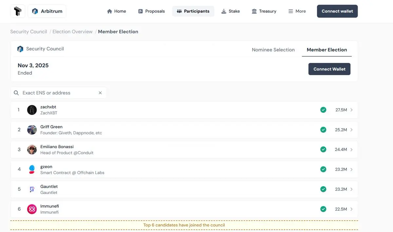
Task: Click the Immunefi candidate name in bold
Action: pos(49,206)
